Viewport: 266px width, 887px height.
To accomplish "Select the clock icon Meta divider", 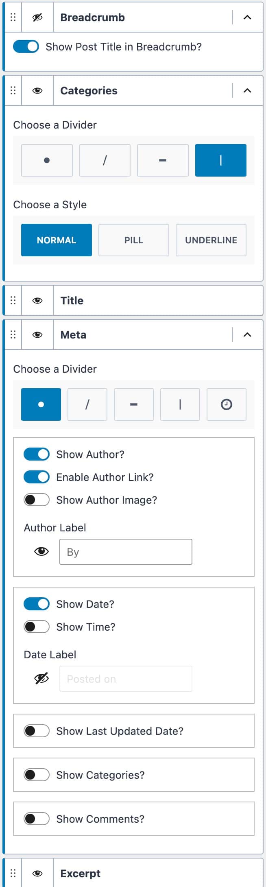I will (227, 404).
